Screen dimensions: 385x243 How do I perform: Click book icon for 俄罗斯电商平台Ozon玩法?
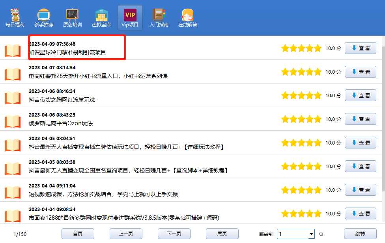click(13, 121)
